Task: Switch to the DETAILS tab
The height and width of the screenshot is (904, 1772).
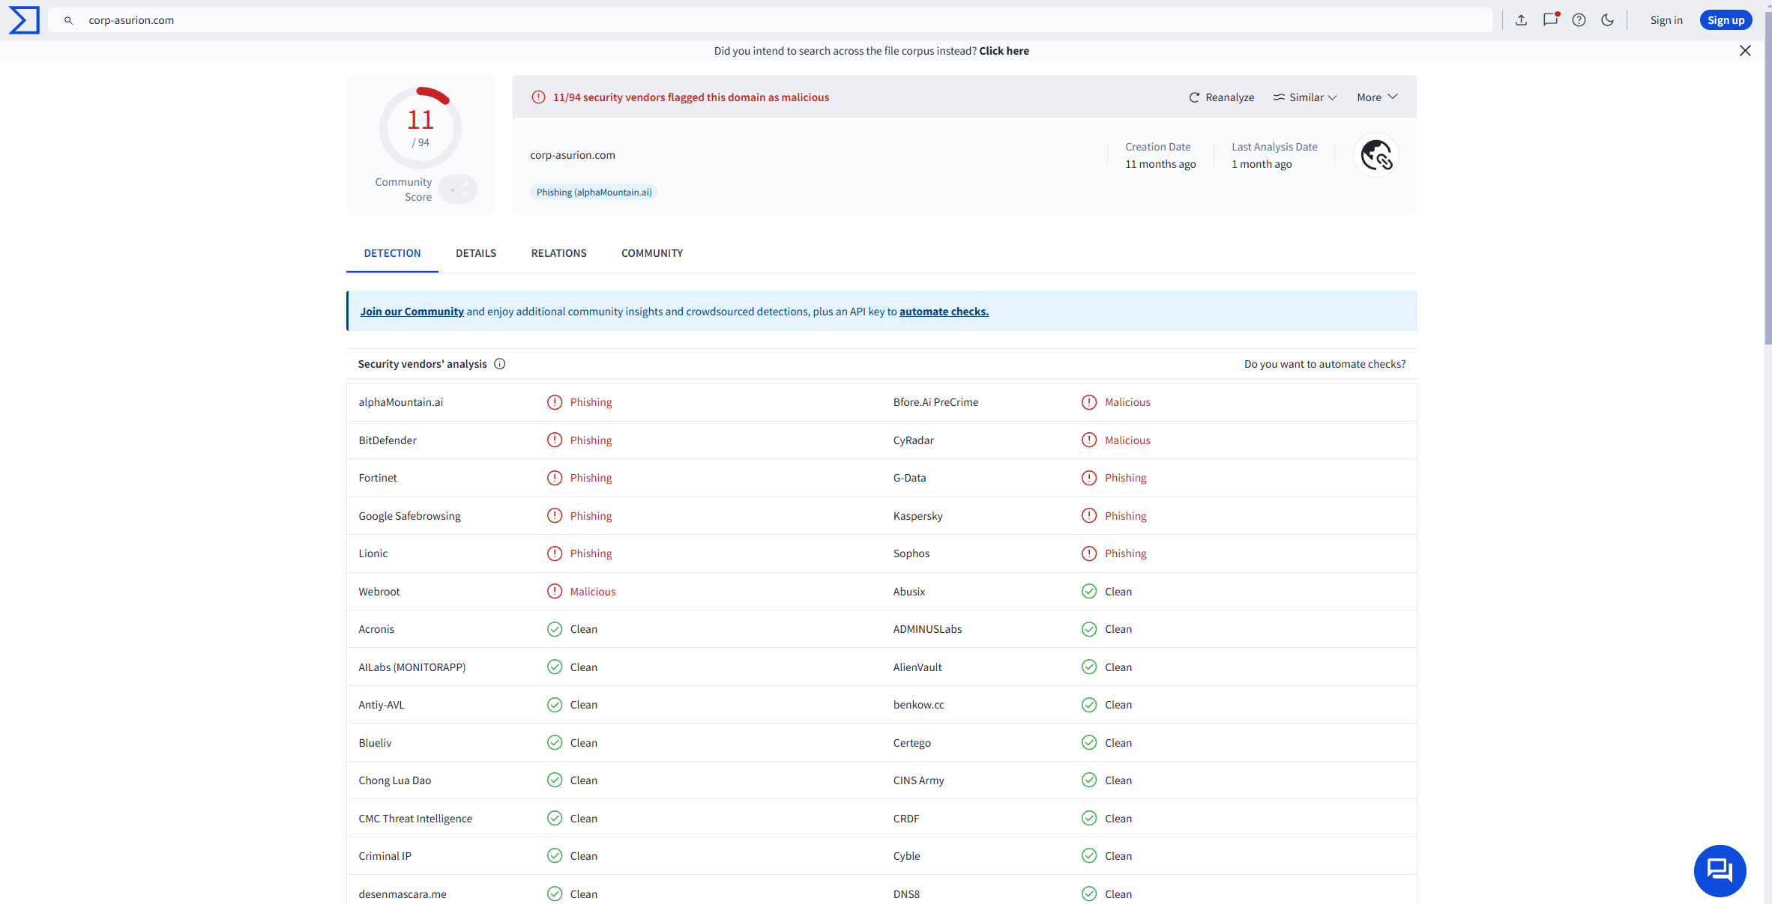Action: 476,253
